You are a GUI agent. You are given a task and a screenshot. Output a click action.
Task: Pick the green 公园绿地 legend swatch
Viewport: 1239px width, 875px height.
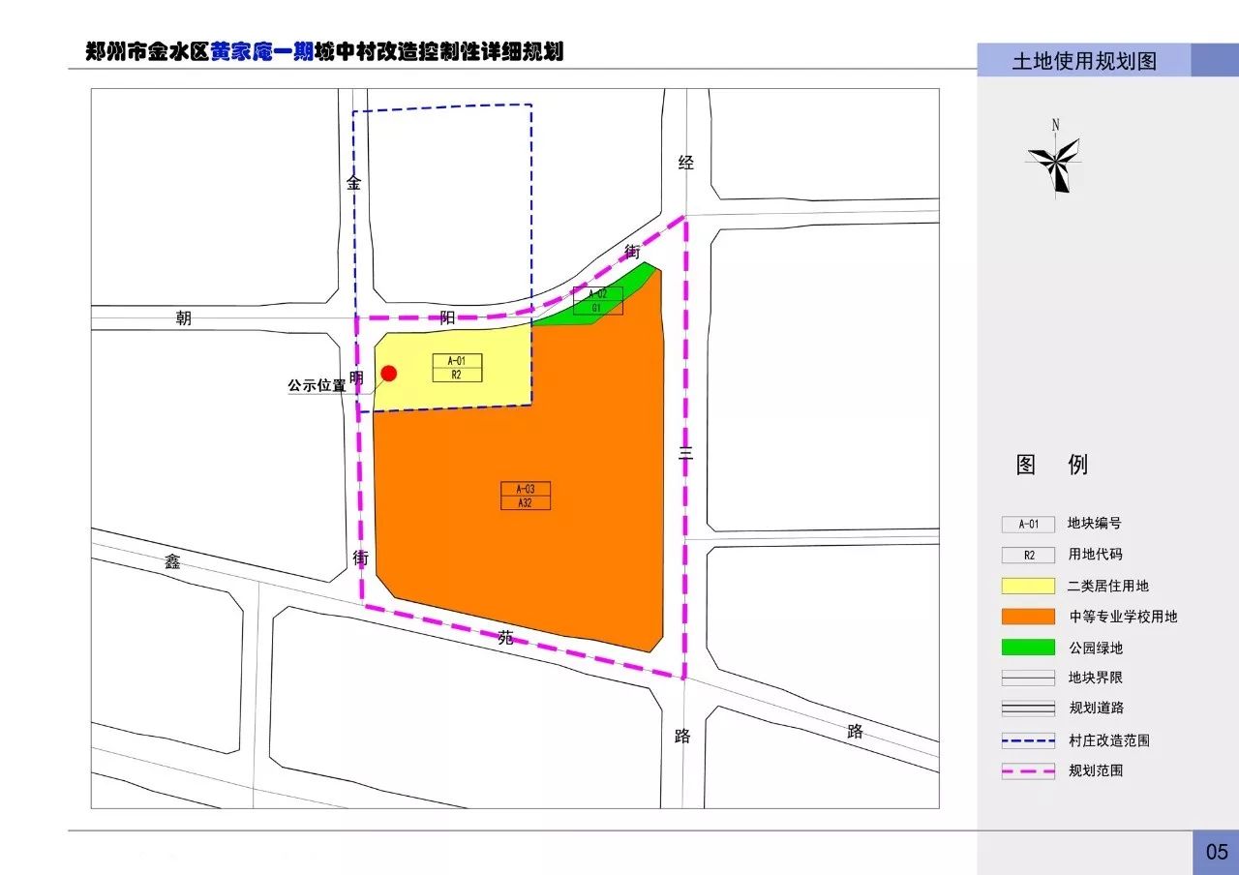[x=1028, y=648]
